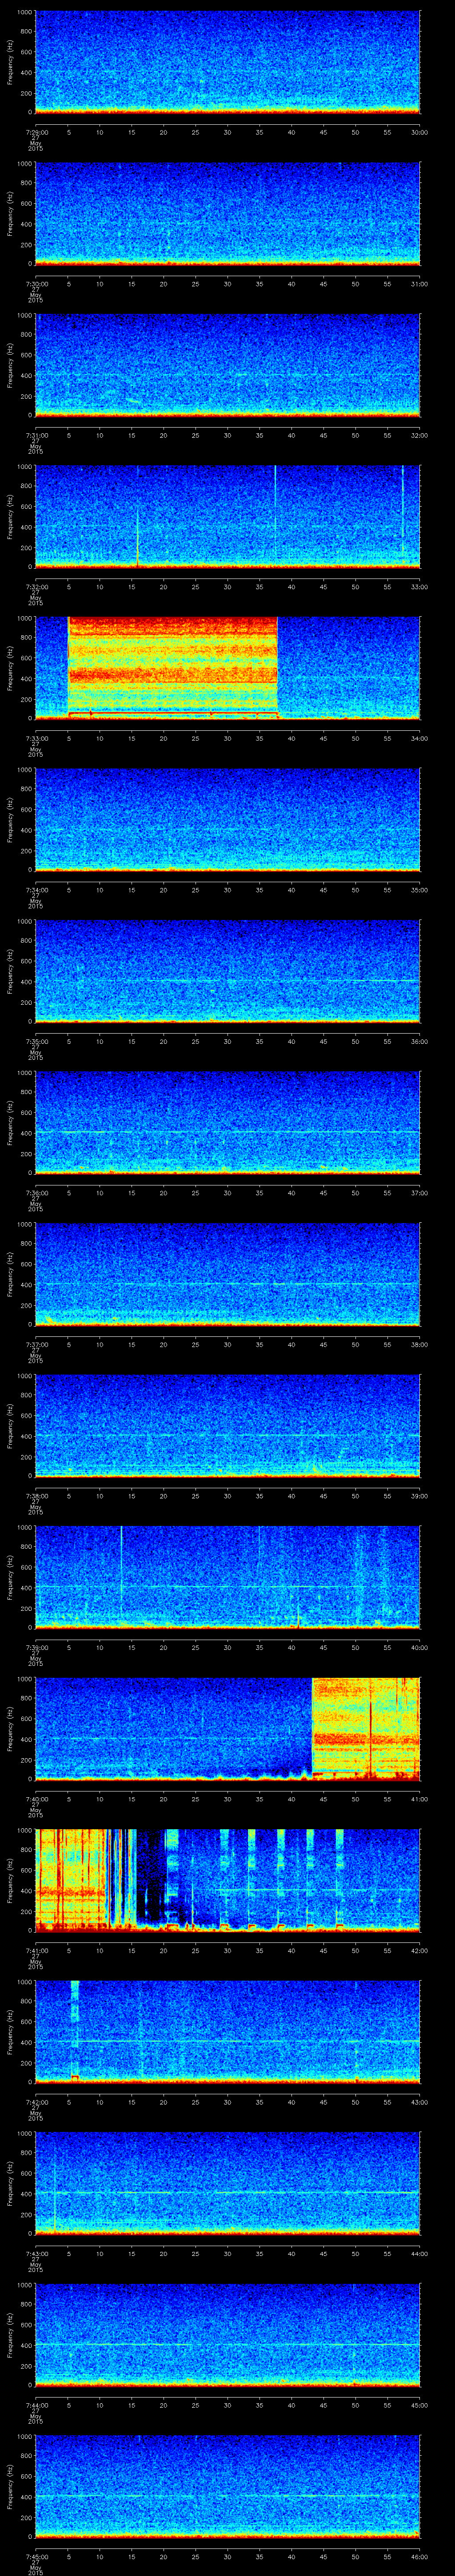Viewport: 455px width, 2576px height.
Task: Click the 1000 frequency tick of the 7:29:00 panel
Action: point(25,13)
